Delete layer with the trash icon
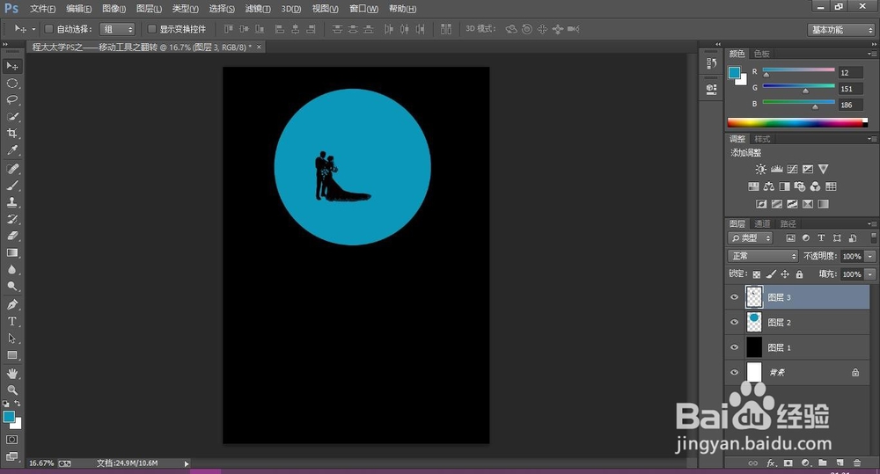 click(x=857, y=463)
